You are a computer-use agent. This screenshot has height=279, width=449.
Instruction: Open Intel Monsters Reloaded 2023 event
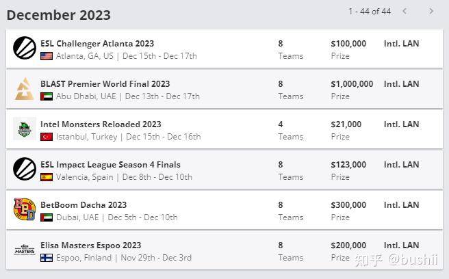[101, 124]
